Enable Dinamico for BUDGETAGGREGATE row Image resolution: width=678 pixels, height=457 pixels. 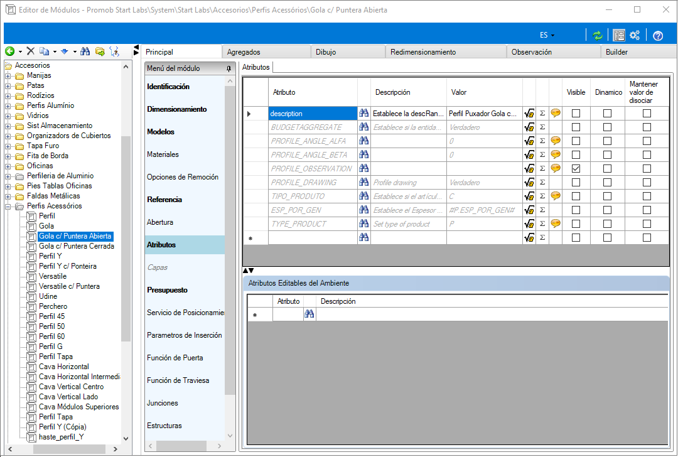tap(608, 127)
